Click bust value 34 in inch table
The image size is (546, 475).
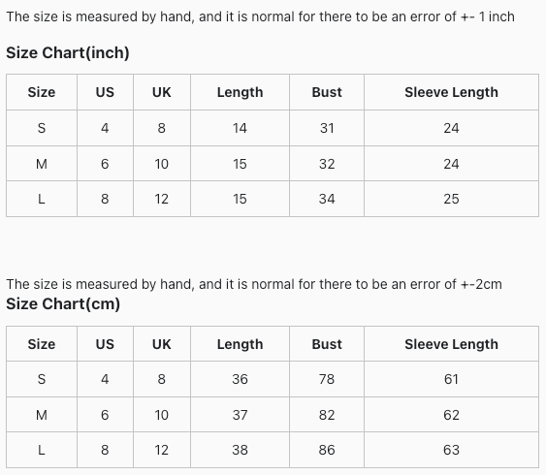pos(327,199)
